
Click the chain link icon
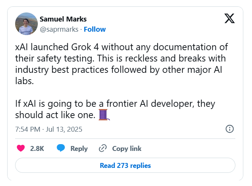point(103,148)
